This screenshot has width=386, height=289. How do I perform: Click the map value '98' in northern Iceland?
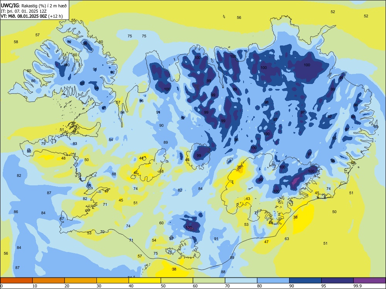pos(266,102)
